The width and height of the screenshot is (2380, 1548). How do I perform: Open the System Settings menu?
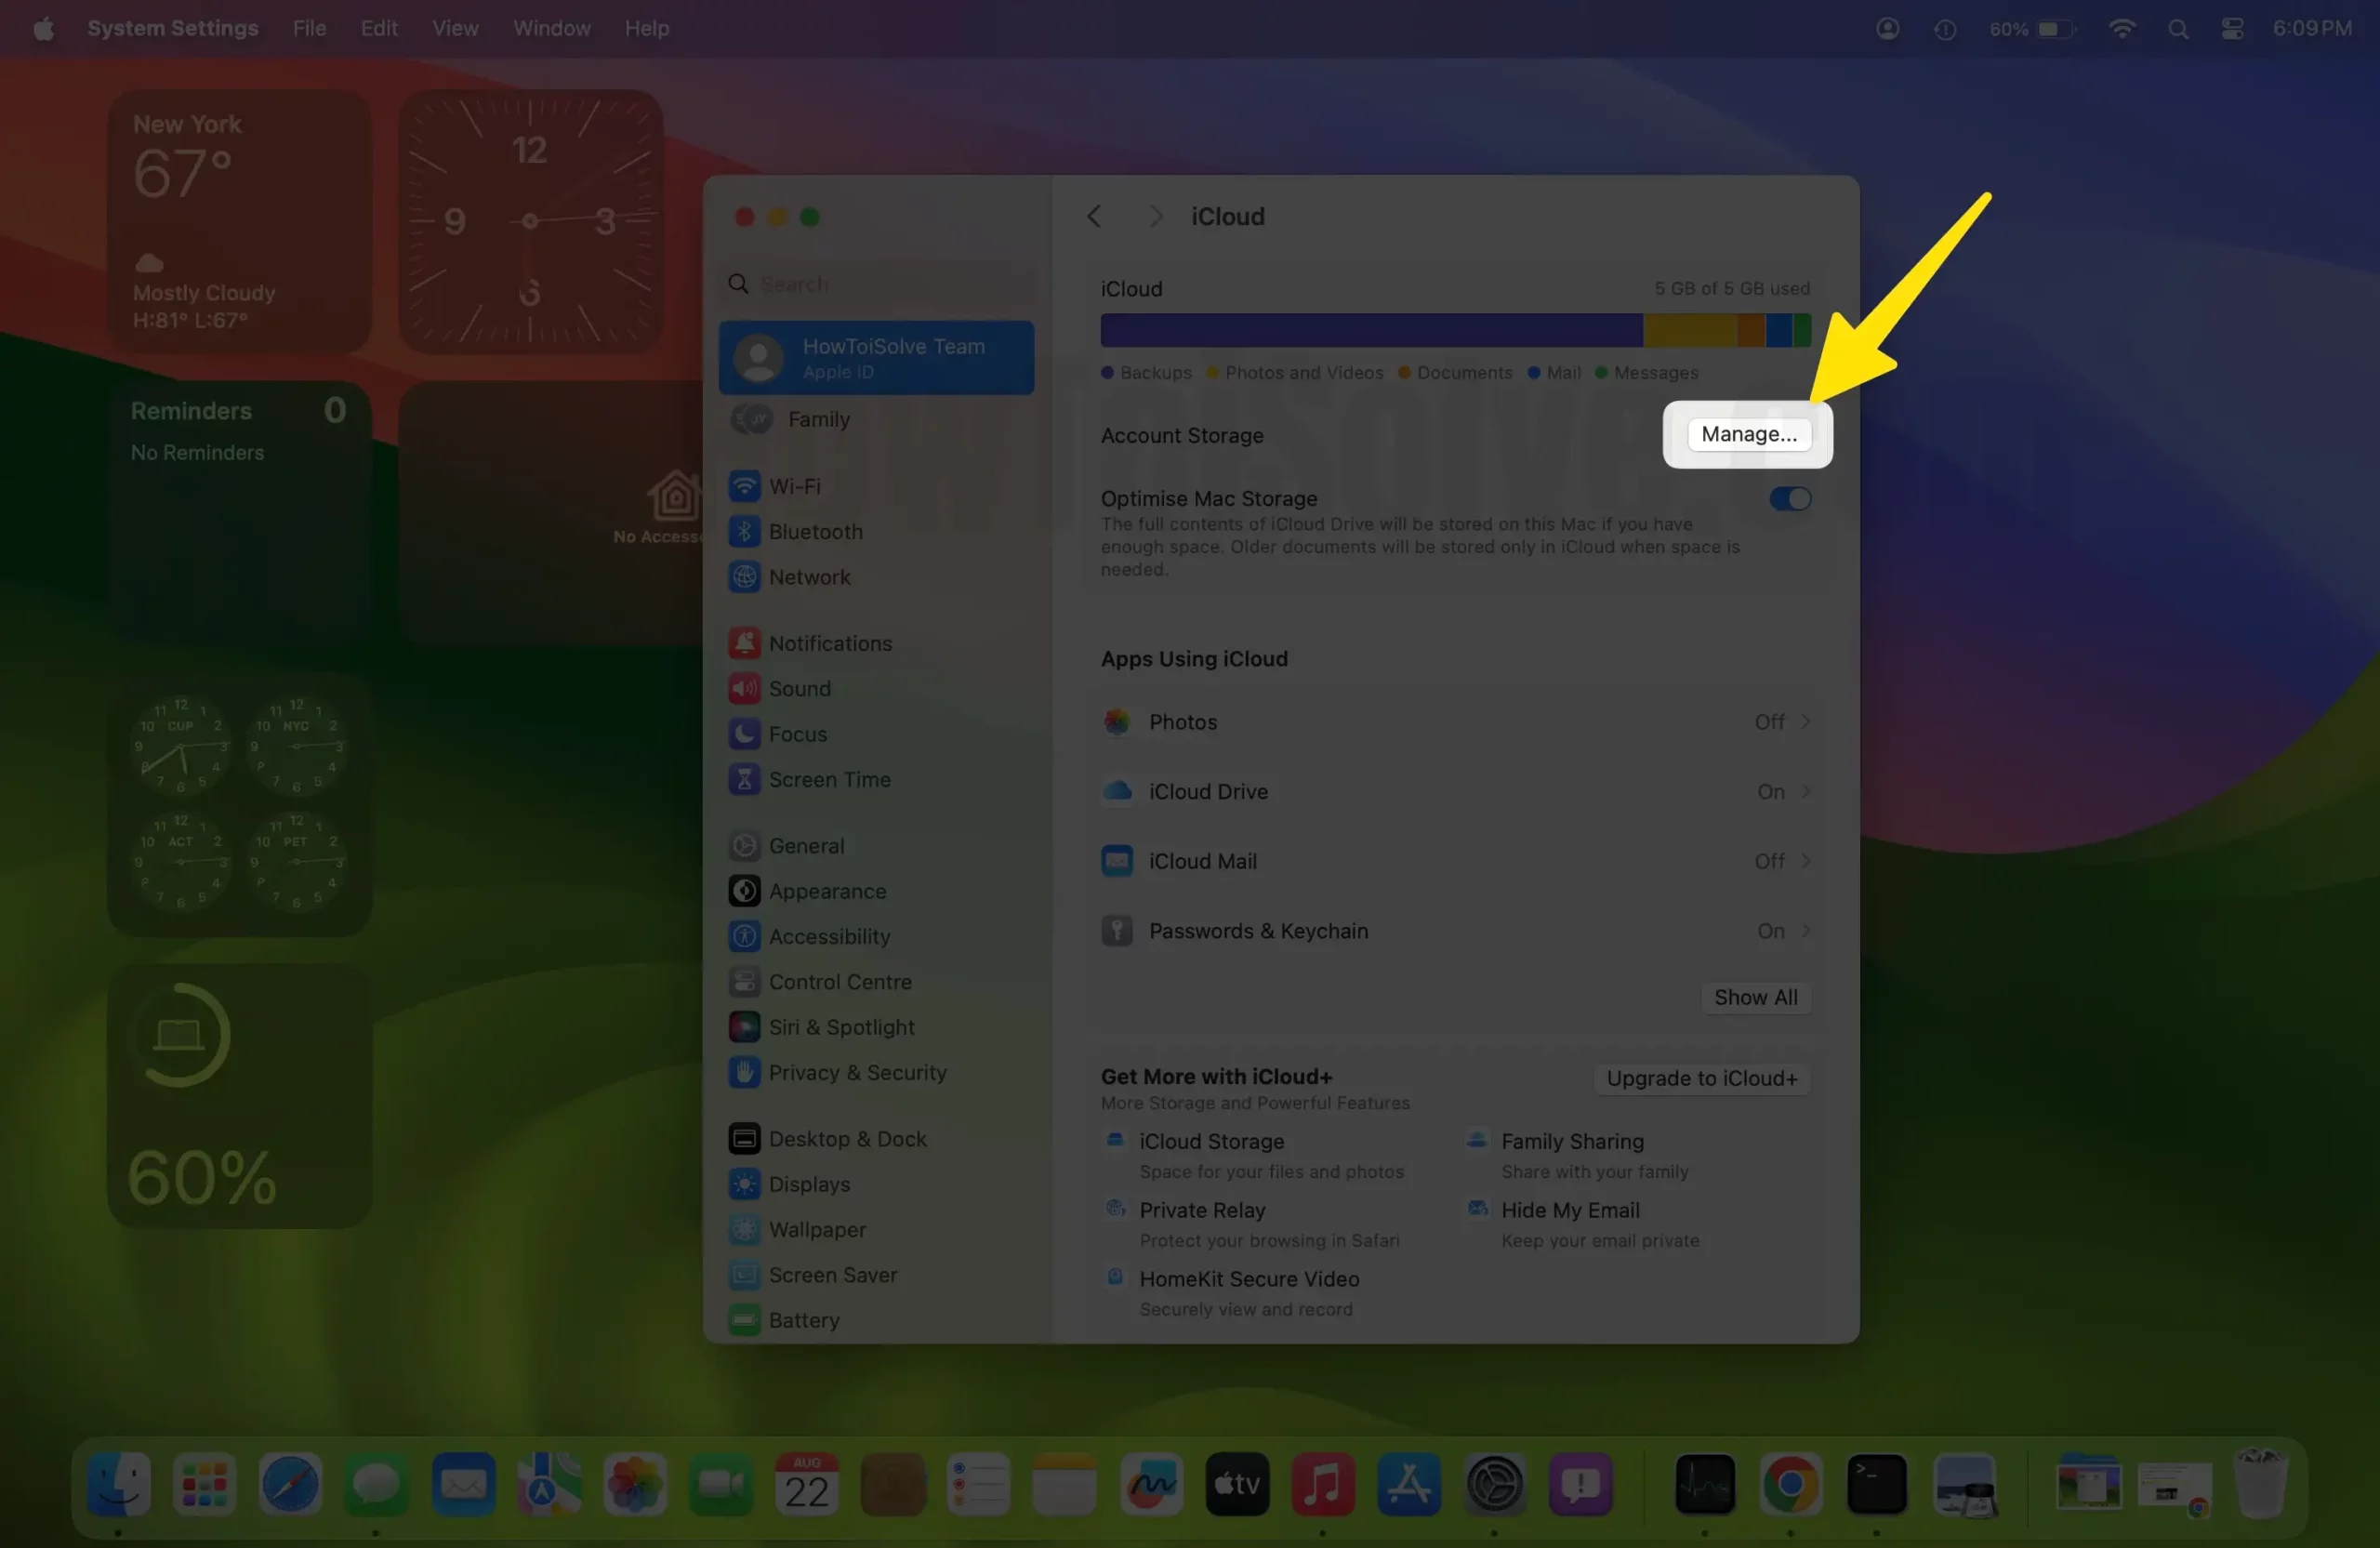tap(172, 28)
